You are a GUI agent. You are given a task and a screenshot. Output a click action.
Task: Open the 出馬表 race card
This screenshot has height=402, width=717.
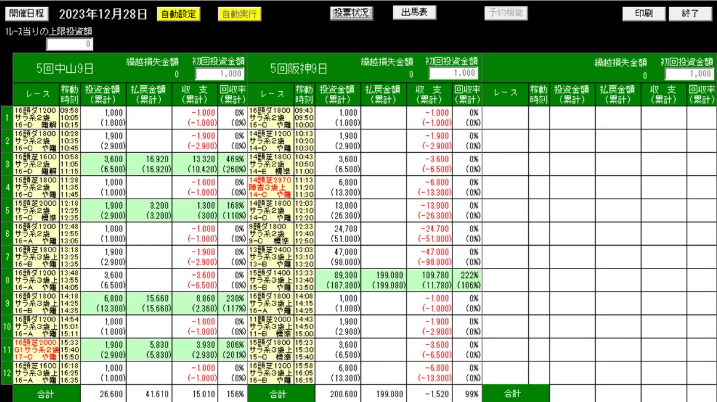414,13
